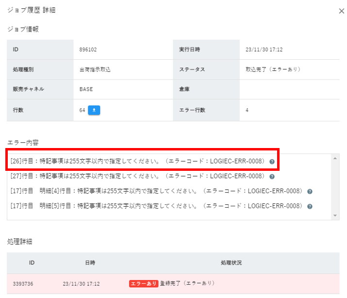Click the 明細[5]行目 error message line
This screenshot has height=298, width=347.
click(x=156, y=206)
